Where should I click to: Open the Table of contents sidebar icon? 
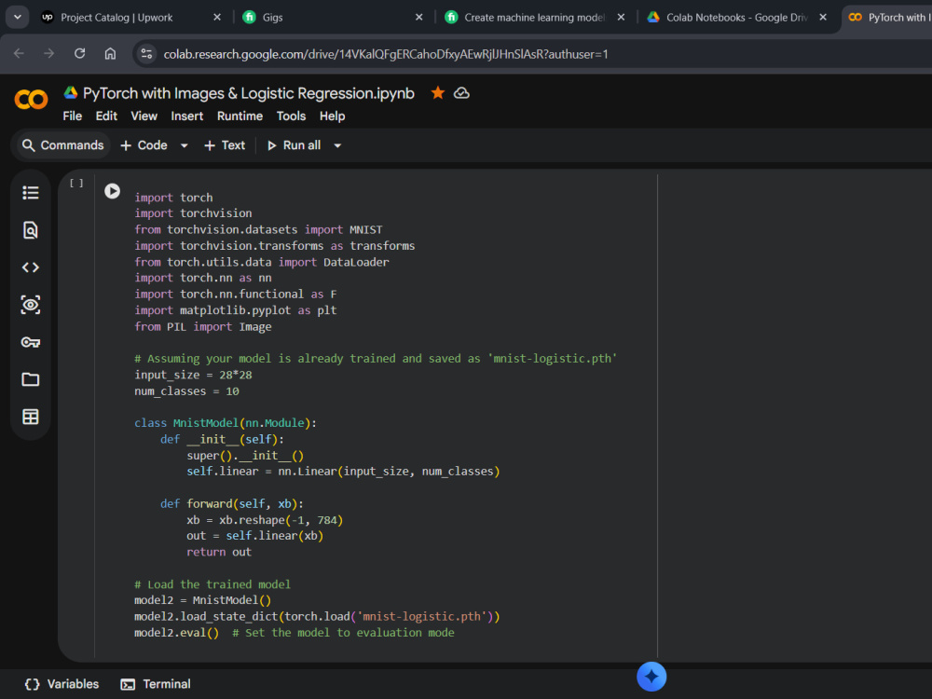pyautogui.click(x=31, y=193)
